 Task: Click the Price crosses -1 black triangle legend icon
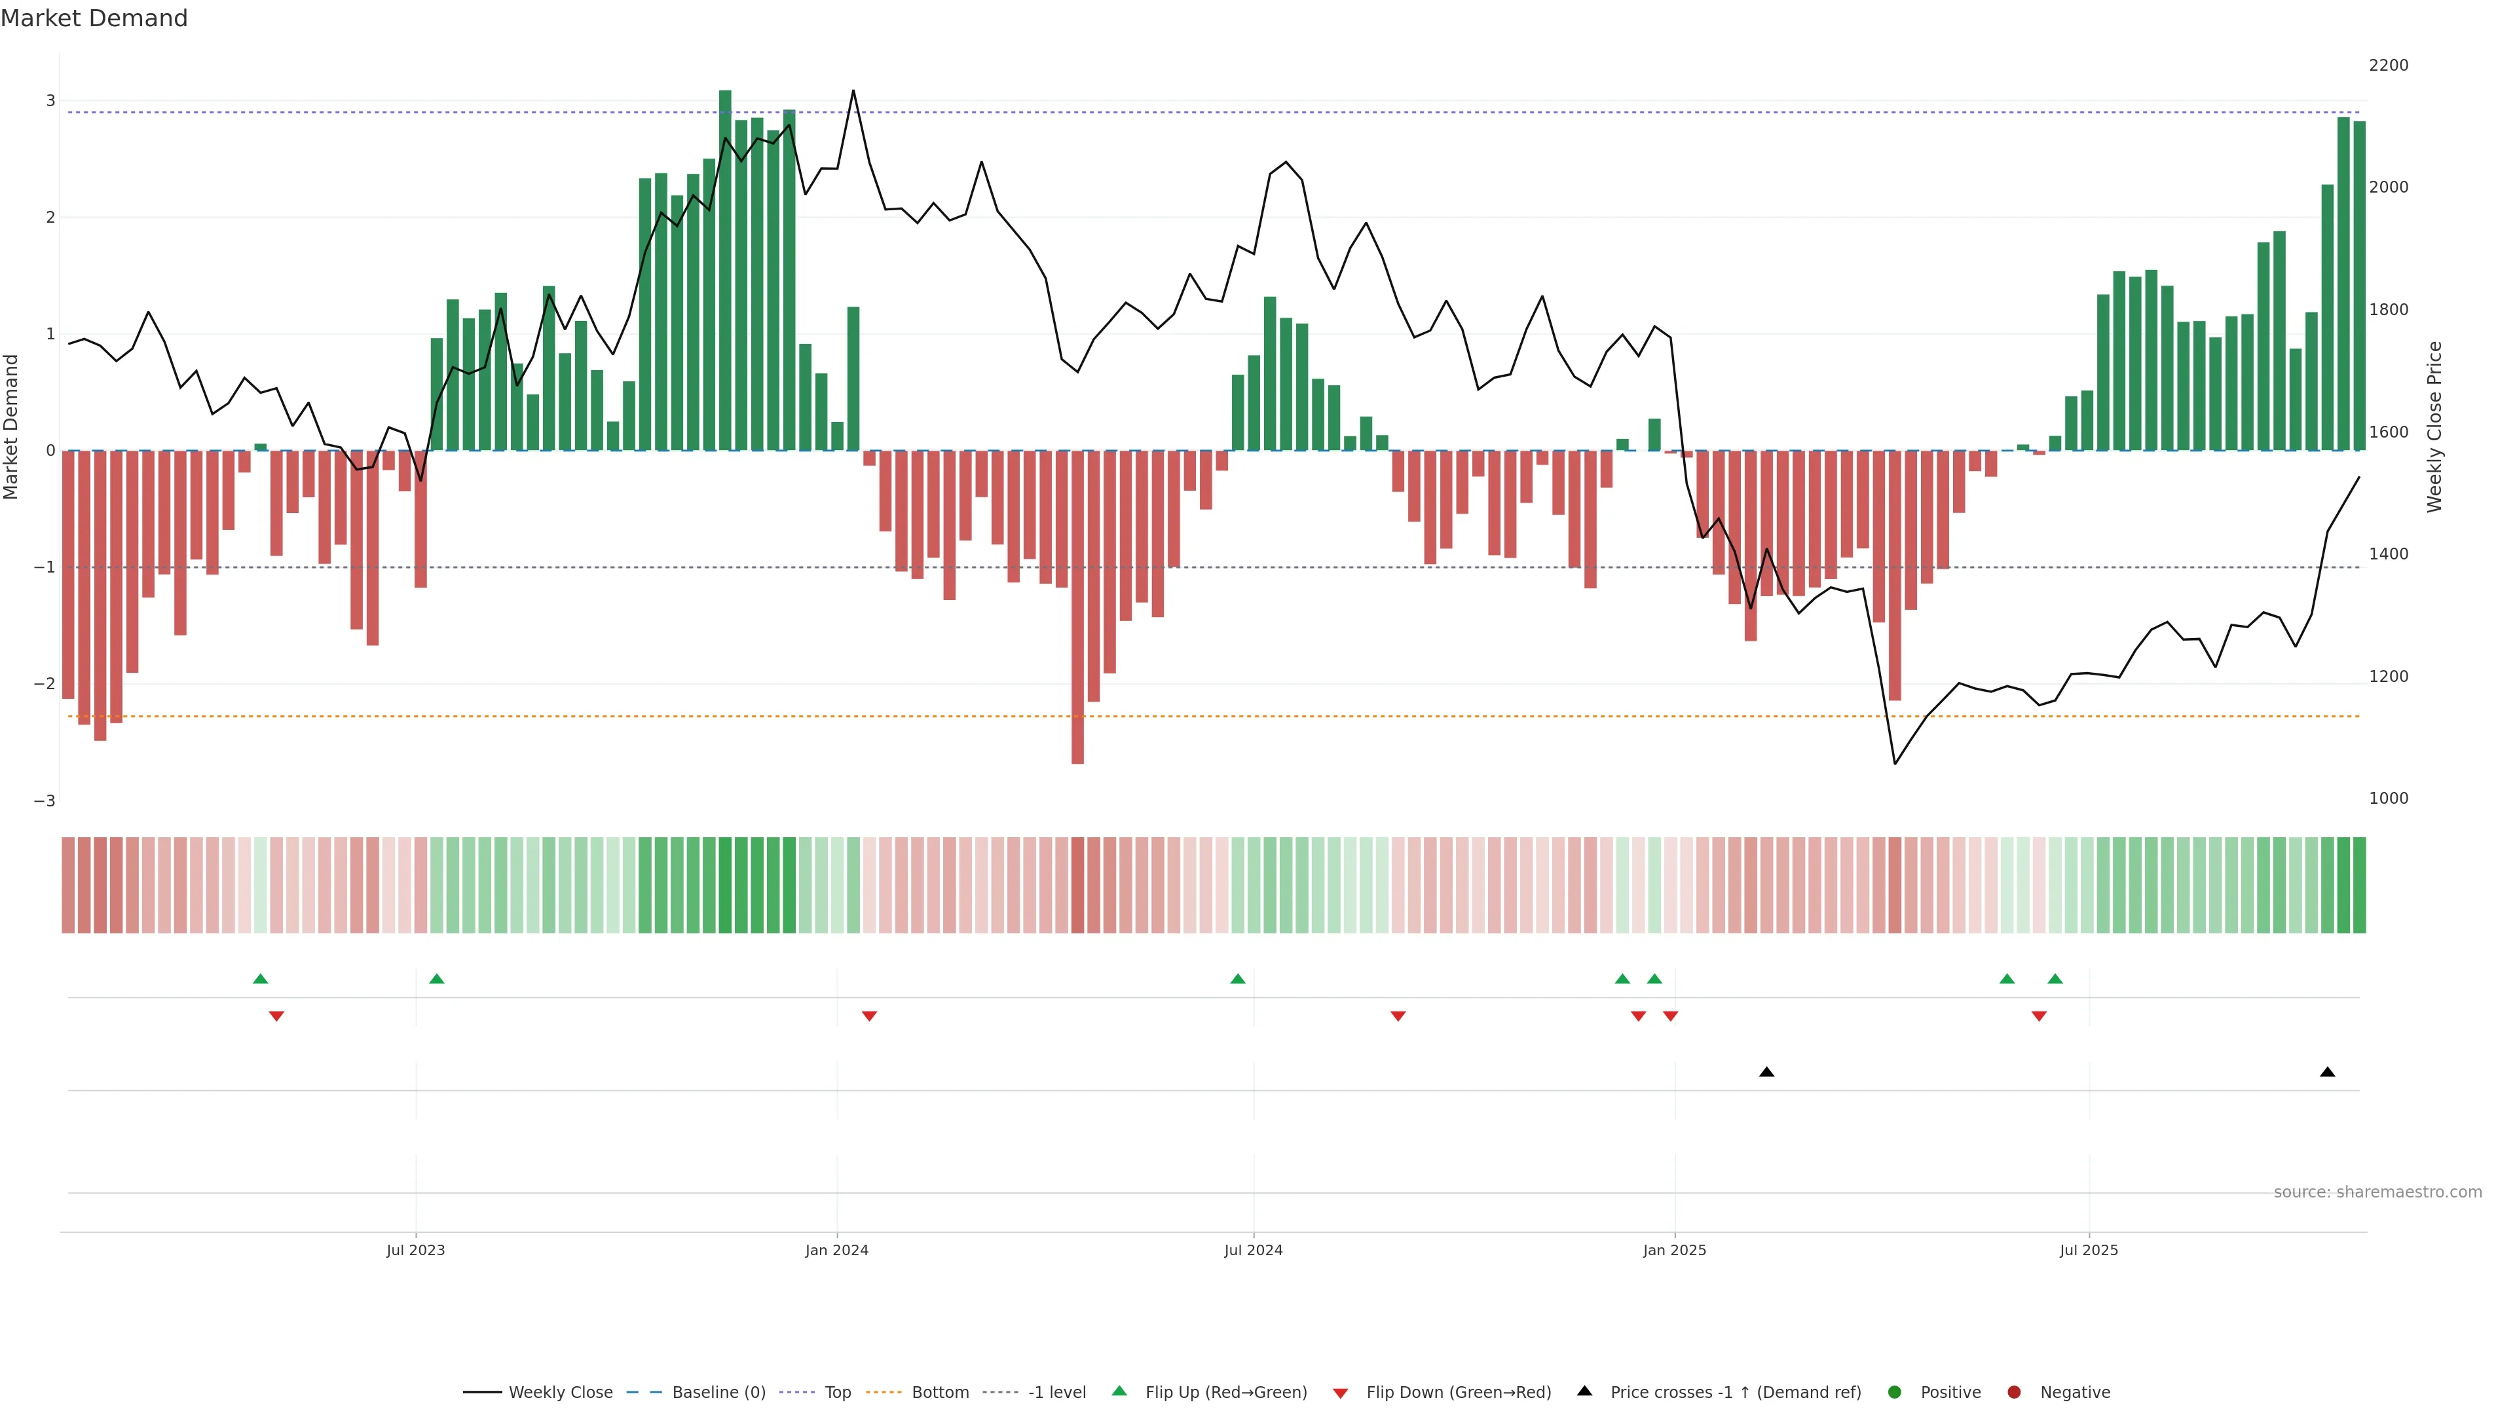[1584, 1391]
